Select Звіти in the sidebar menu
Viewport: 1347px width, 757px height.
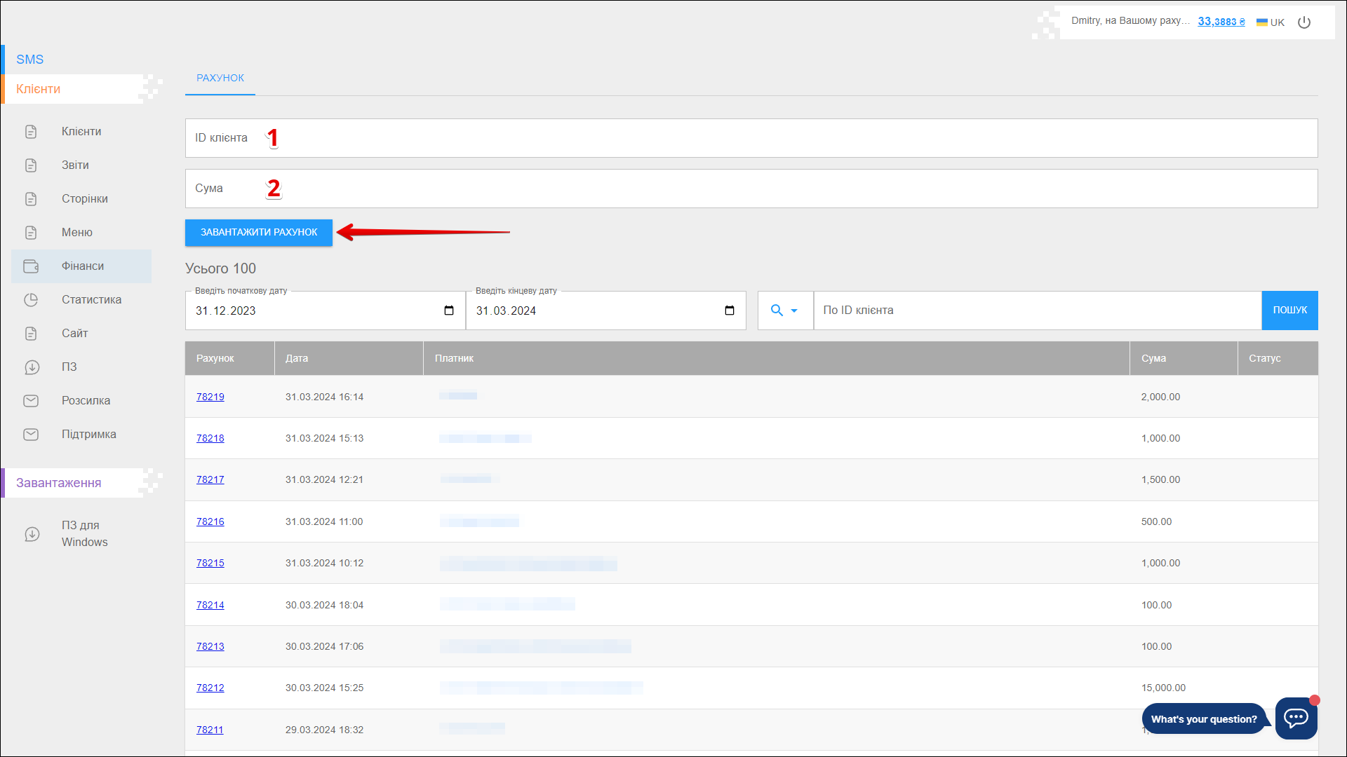click(75, 165)
